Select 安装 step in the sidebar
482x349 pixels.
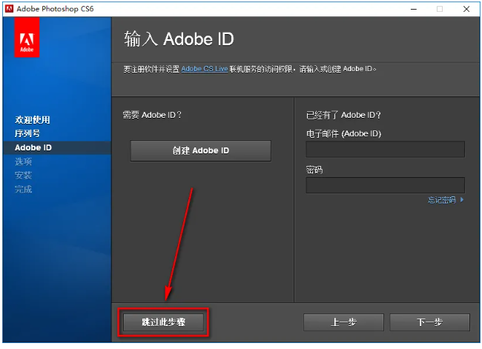pos(23,175)
